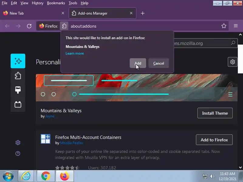
Task: Click the Install Theme button
Action: [x=215, y=113]
